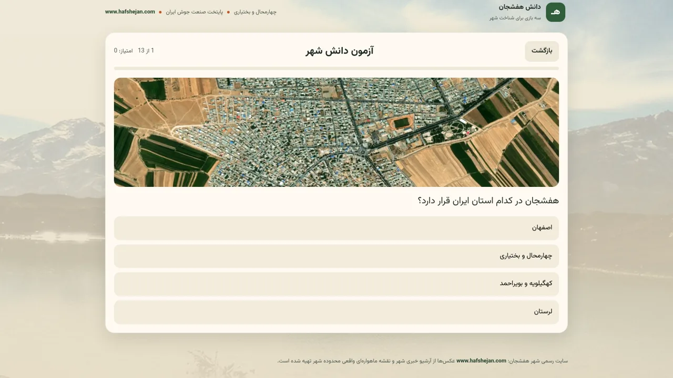
Task: Click the 1 از 13 question counter
Action: [146, 50]
